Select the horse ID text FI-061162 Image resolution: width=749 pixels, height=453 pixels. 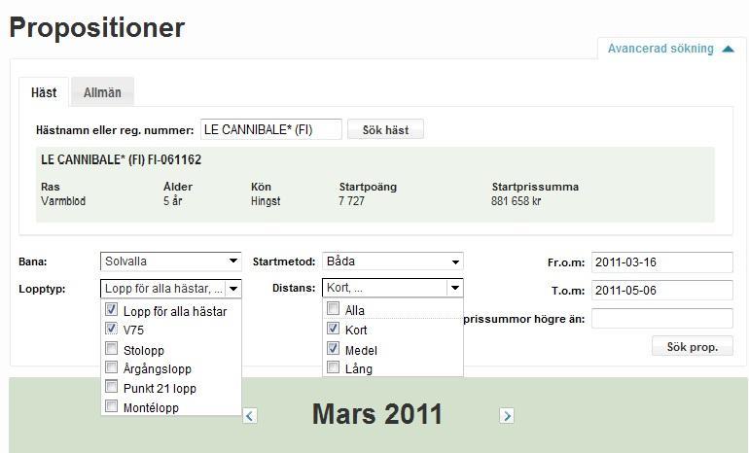[x=174, y=159]
